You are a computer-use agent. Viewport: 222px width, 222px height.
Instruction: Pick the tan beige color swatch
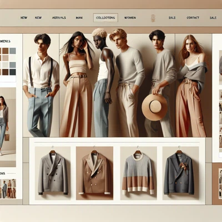point(5,58)
